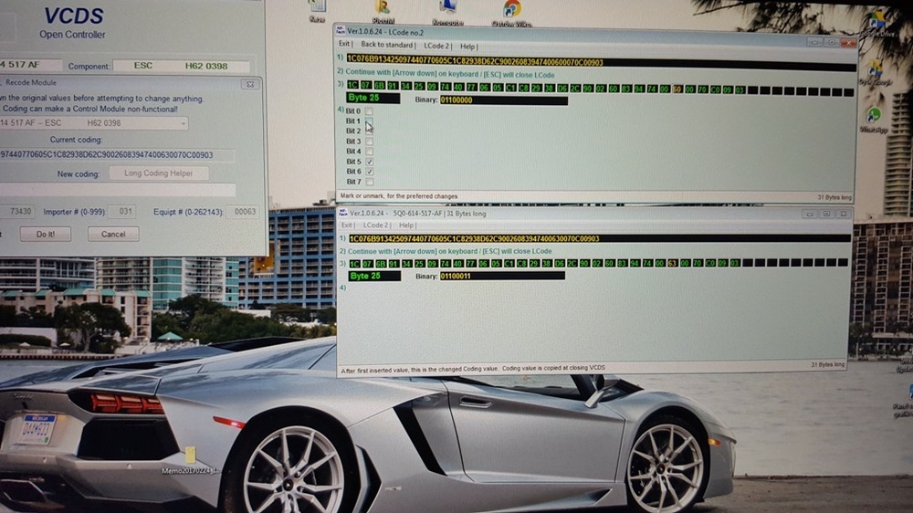This screenshot has width=913, height=513.
Task: Select the first byte 1C in upper LCode window
Action: (355, 89)
